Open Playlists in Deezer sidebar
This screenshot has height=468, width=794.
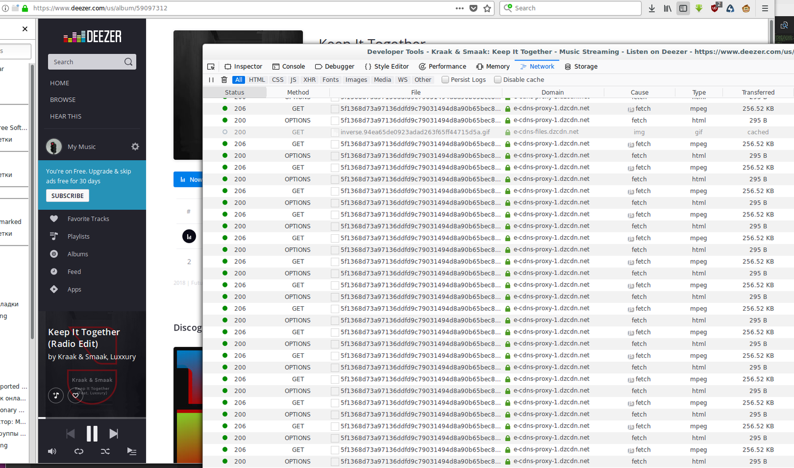pyautogui.click(x=78, y=237)
